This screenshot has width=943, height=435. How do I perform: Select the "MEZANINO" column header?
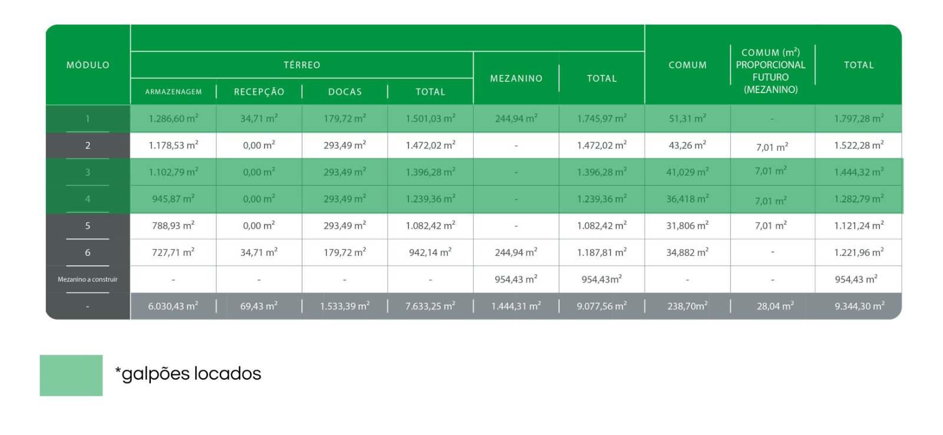(516, 78)
